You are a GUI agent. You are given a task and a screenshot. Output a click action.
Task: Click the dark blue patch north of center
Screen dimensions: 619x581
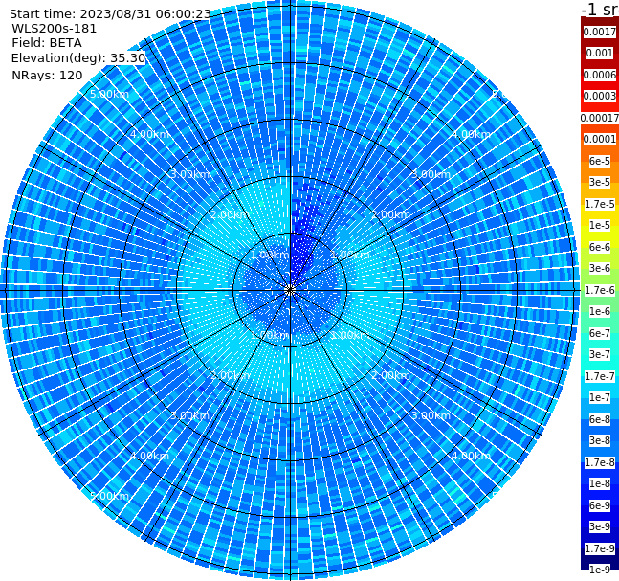pyautogui.click(x=300, y=253)
